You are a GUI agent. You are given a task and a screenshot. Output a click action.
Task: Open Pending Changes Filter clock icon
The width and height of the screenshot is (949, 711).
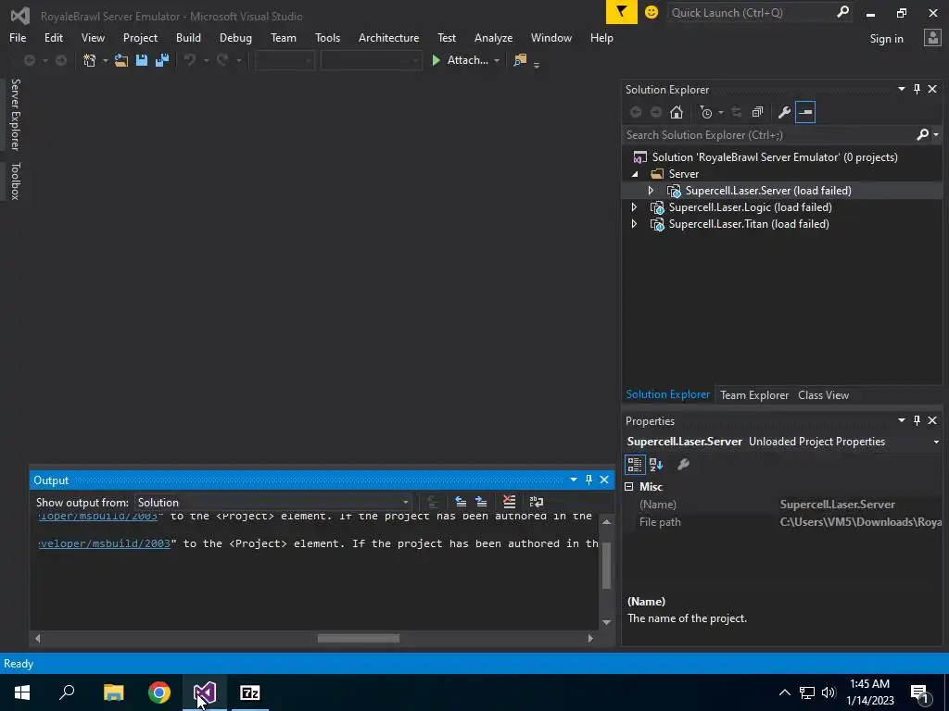point(705,112)
